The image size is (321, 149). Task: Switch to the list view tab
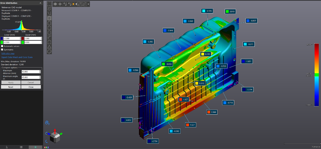tap(21, 147)
